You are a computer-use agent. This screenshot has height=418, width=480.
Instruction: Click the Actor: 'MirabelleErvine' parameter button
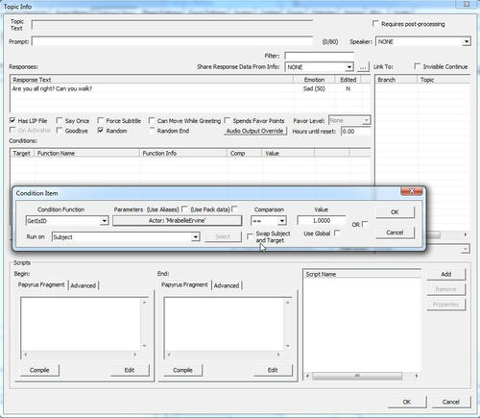click(177, 220)
